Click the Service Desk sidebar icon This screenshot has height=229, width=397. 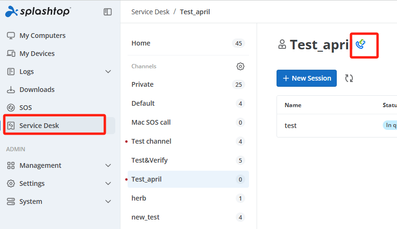point(11,126)
